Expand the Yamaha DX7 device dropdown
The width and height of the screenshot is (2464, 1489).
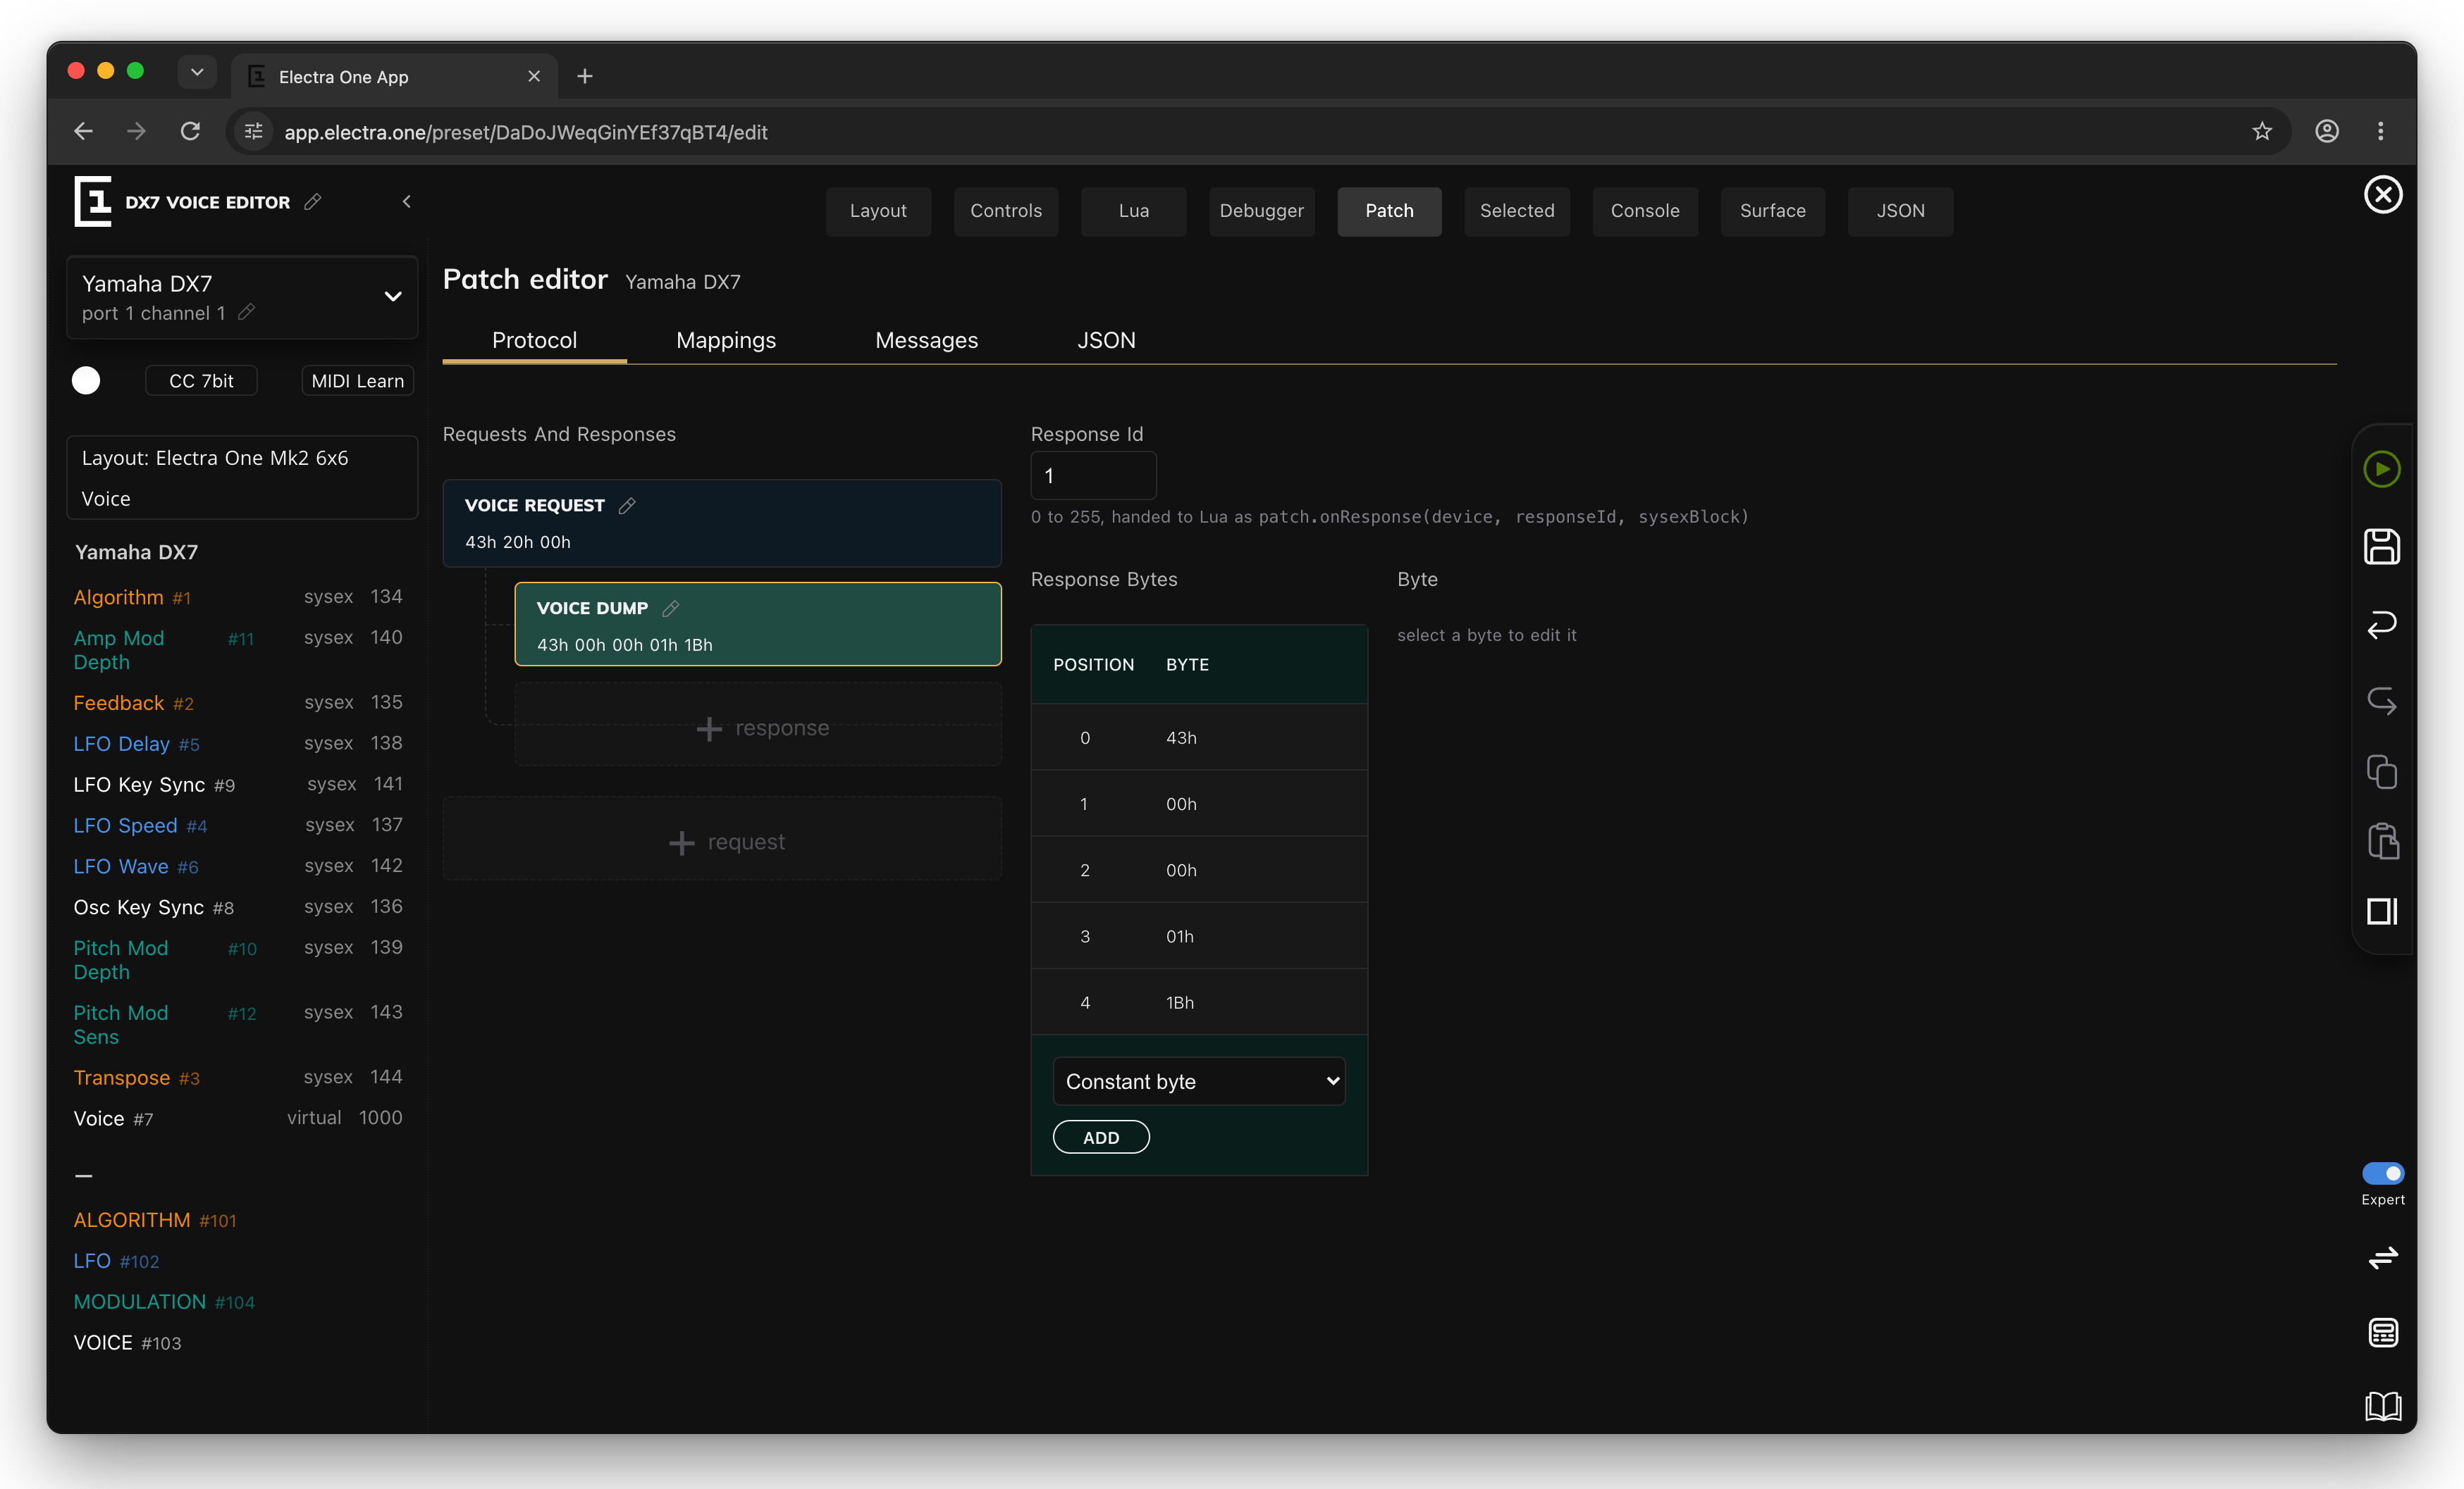click(x=393, y=296)
